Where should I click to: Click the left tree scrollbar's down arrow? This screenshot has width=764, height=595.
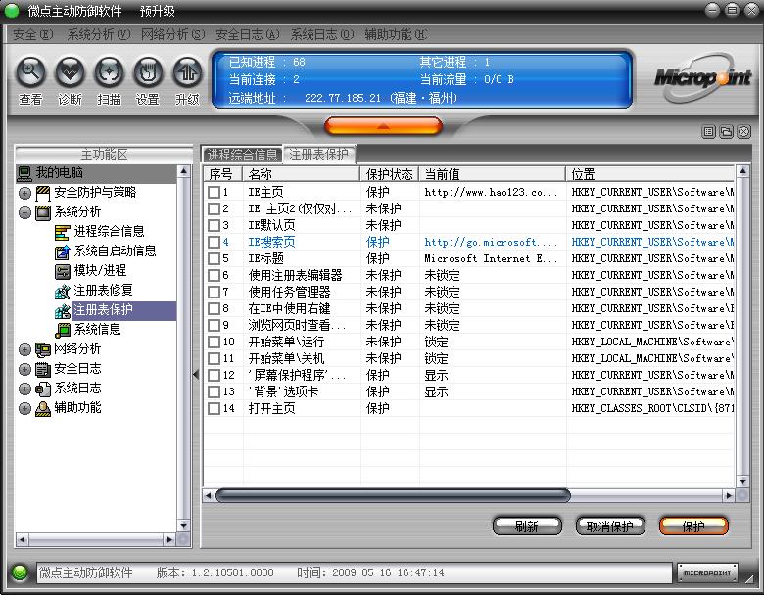click(183, 526)
